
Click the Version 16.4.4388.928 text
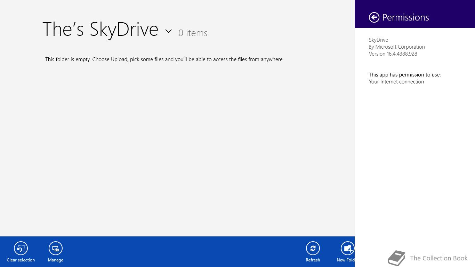click(393, 54)
